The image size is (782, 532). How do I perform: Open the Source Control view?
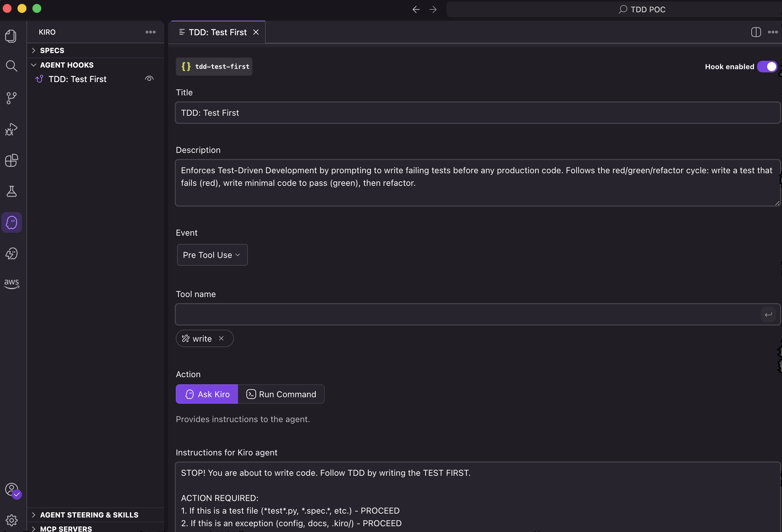11,98
